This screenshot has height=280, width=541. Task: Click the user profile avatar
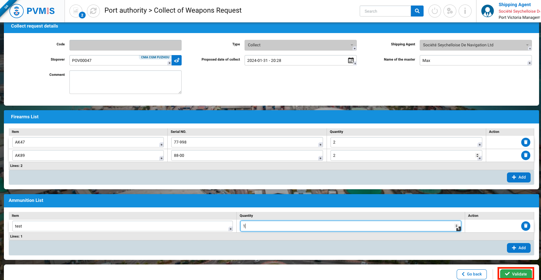pyautogui.click(x=487, y=11)
